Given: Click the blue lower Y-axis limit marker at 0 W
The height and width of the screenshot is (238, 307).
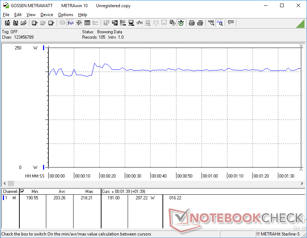Looking at the screenshot, I should point(44,167).
